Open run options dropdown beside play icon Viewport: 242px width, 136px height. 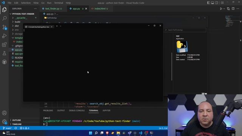[224, 9]
